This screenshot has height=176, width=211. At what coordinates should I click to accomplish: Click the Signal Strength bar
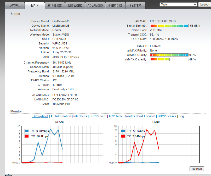[x=169, y=26]
